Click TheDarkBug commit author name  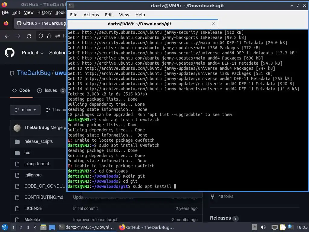(x=37, y=127)
